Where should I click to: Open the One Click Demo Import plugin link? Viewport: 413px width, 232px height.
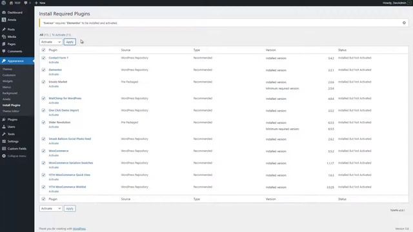(x=64, y=110)
